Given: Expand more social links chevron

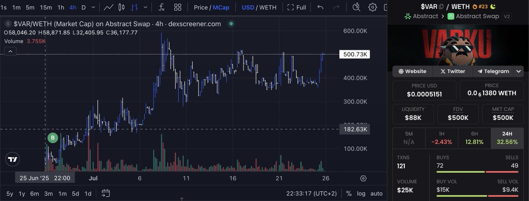Looking at the screenshot, I should tap(519, 71).
